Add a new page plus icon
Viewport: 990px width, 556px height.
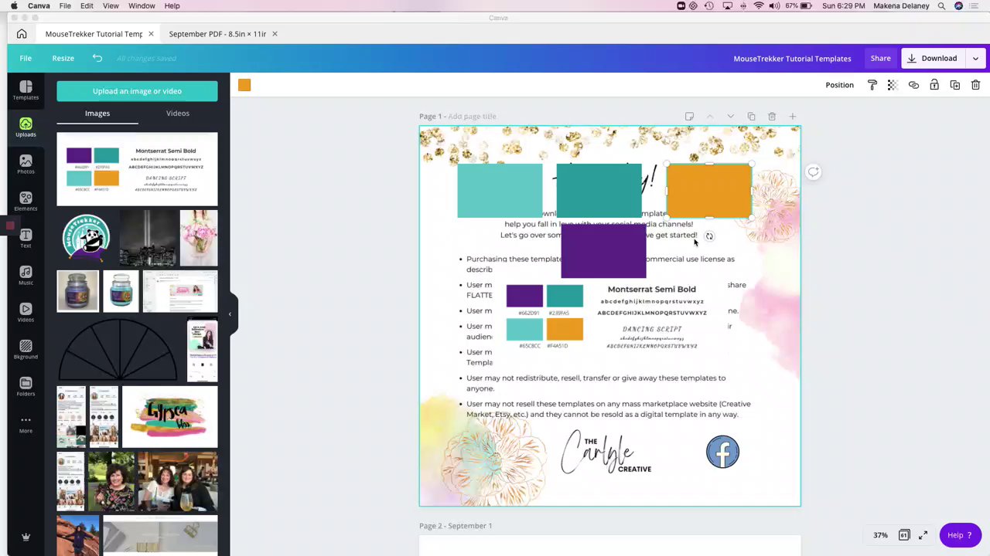(x=792, y=117)
